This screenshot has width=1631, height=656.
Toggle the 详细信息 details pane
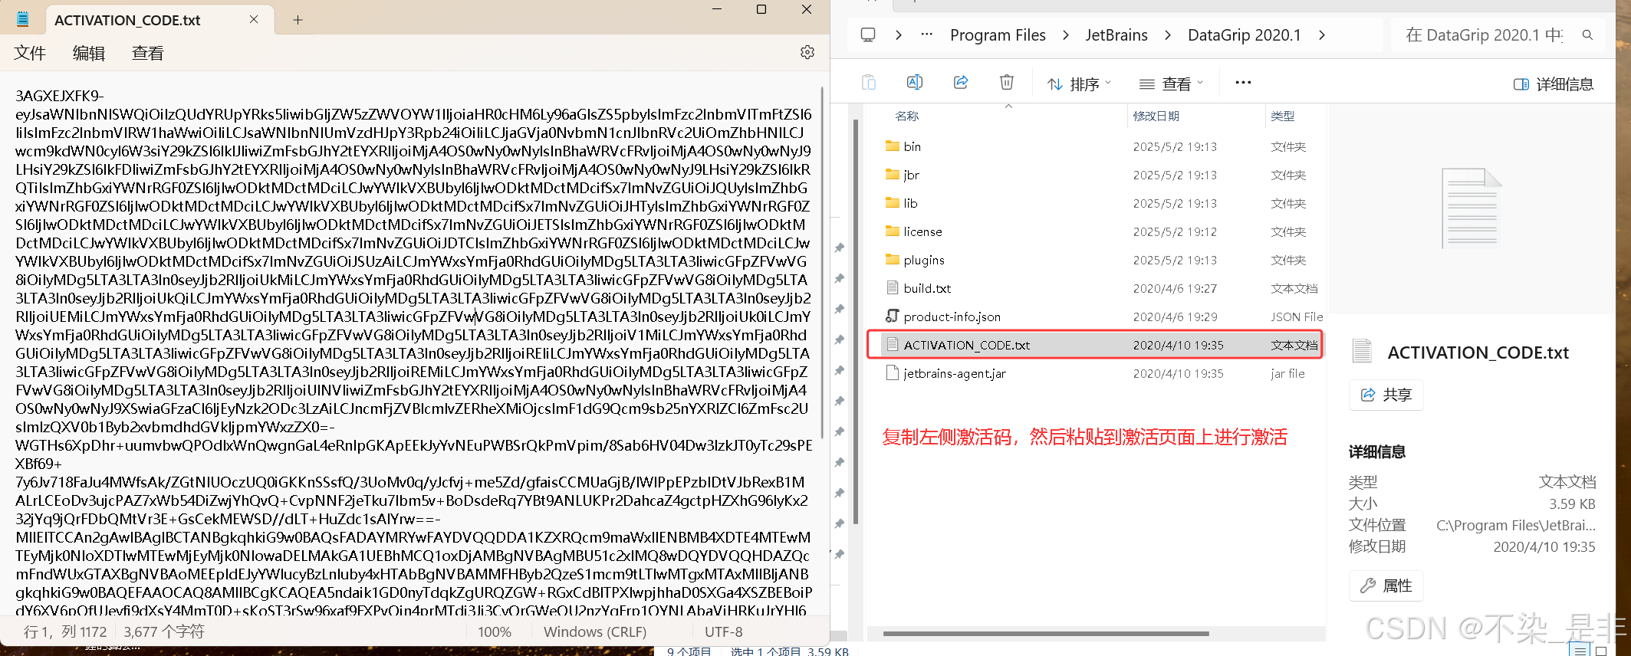pyautogui.click(x=1554, y=84)
